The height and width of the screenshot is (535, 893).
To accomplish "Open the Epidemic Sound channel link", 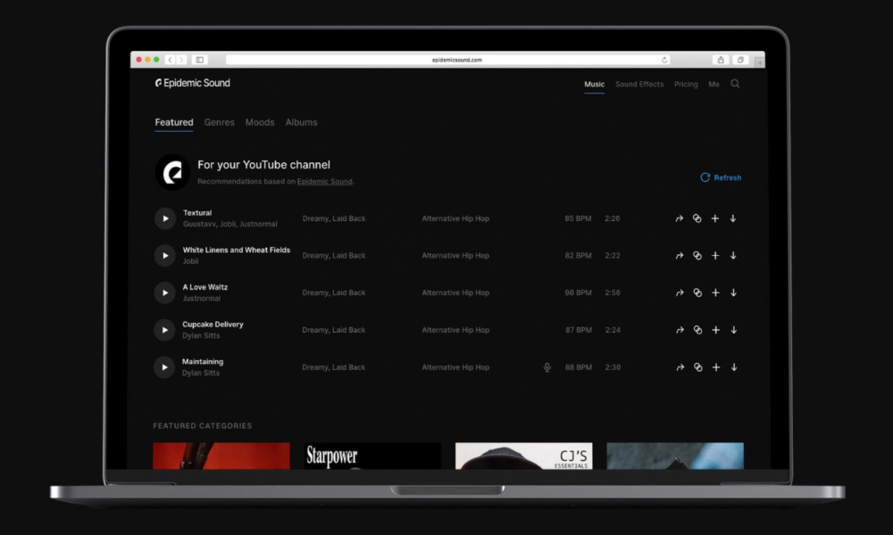I will pyautogui.click(x=325, y=181).
